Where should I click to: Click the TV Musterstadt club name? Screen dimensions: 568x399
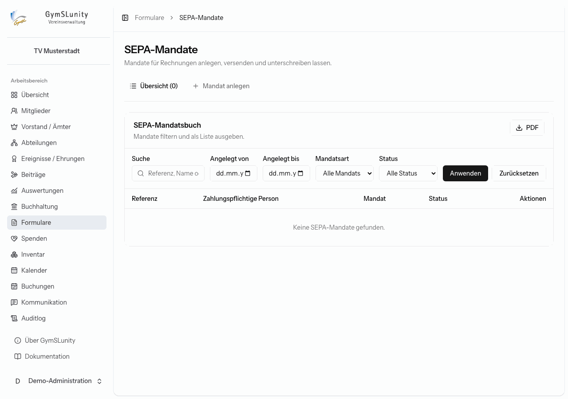click(57, 51)
